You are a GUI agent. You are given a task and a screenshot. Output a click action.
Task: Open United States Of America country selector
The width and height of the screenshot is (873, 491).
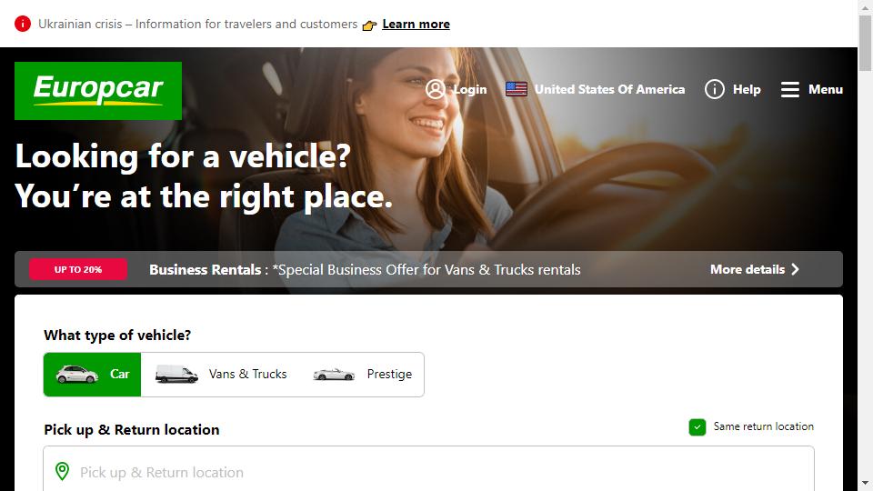coord(595,89)
